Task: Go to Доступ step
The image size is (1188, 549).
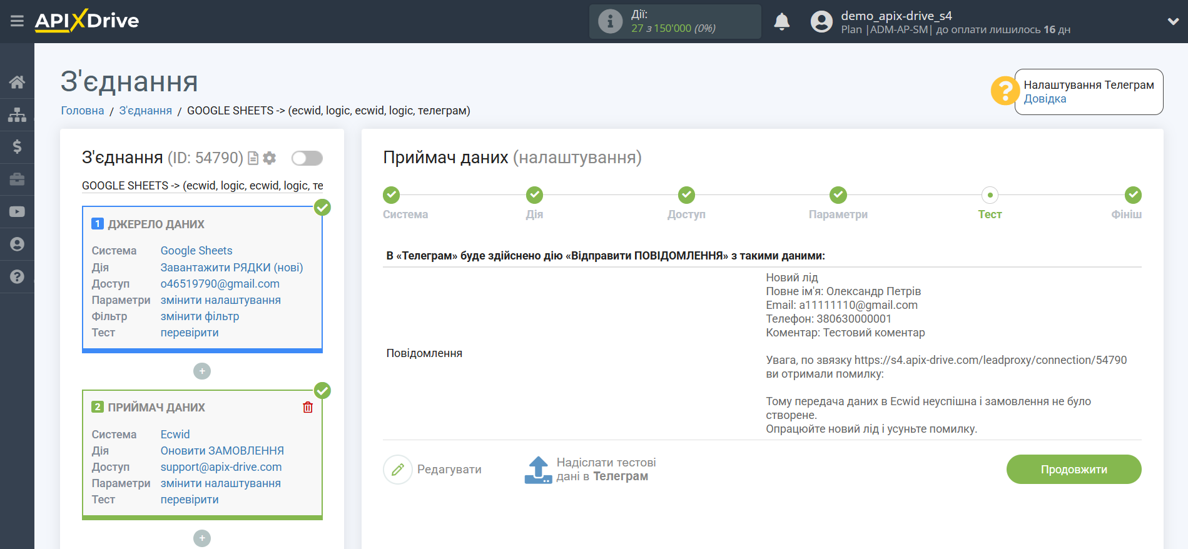Action: [x=686, y=195]
